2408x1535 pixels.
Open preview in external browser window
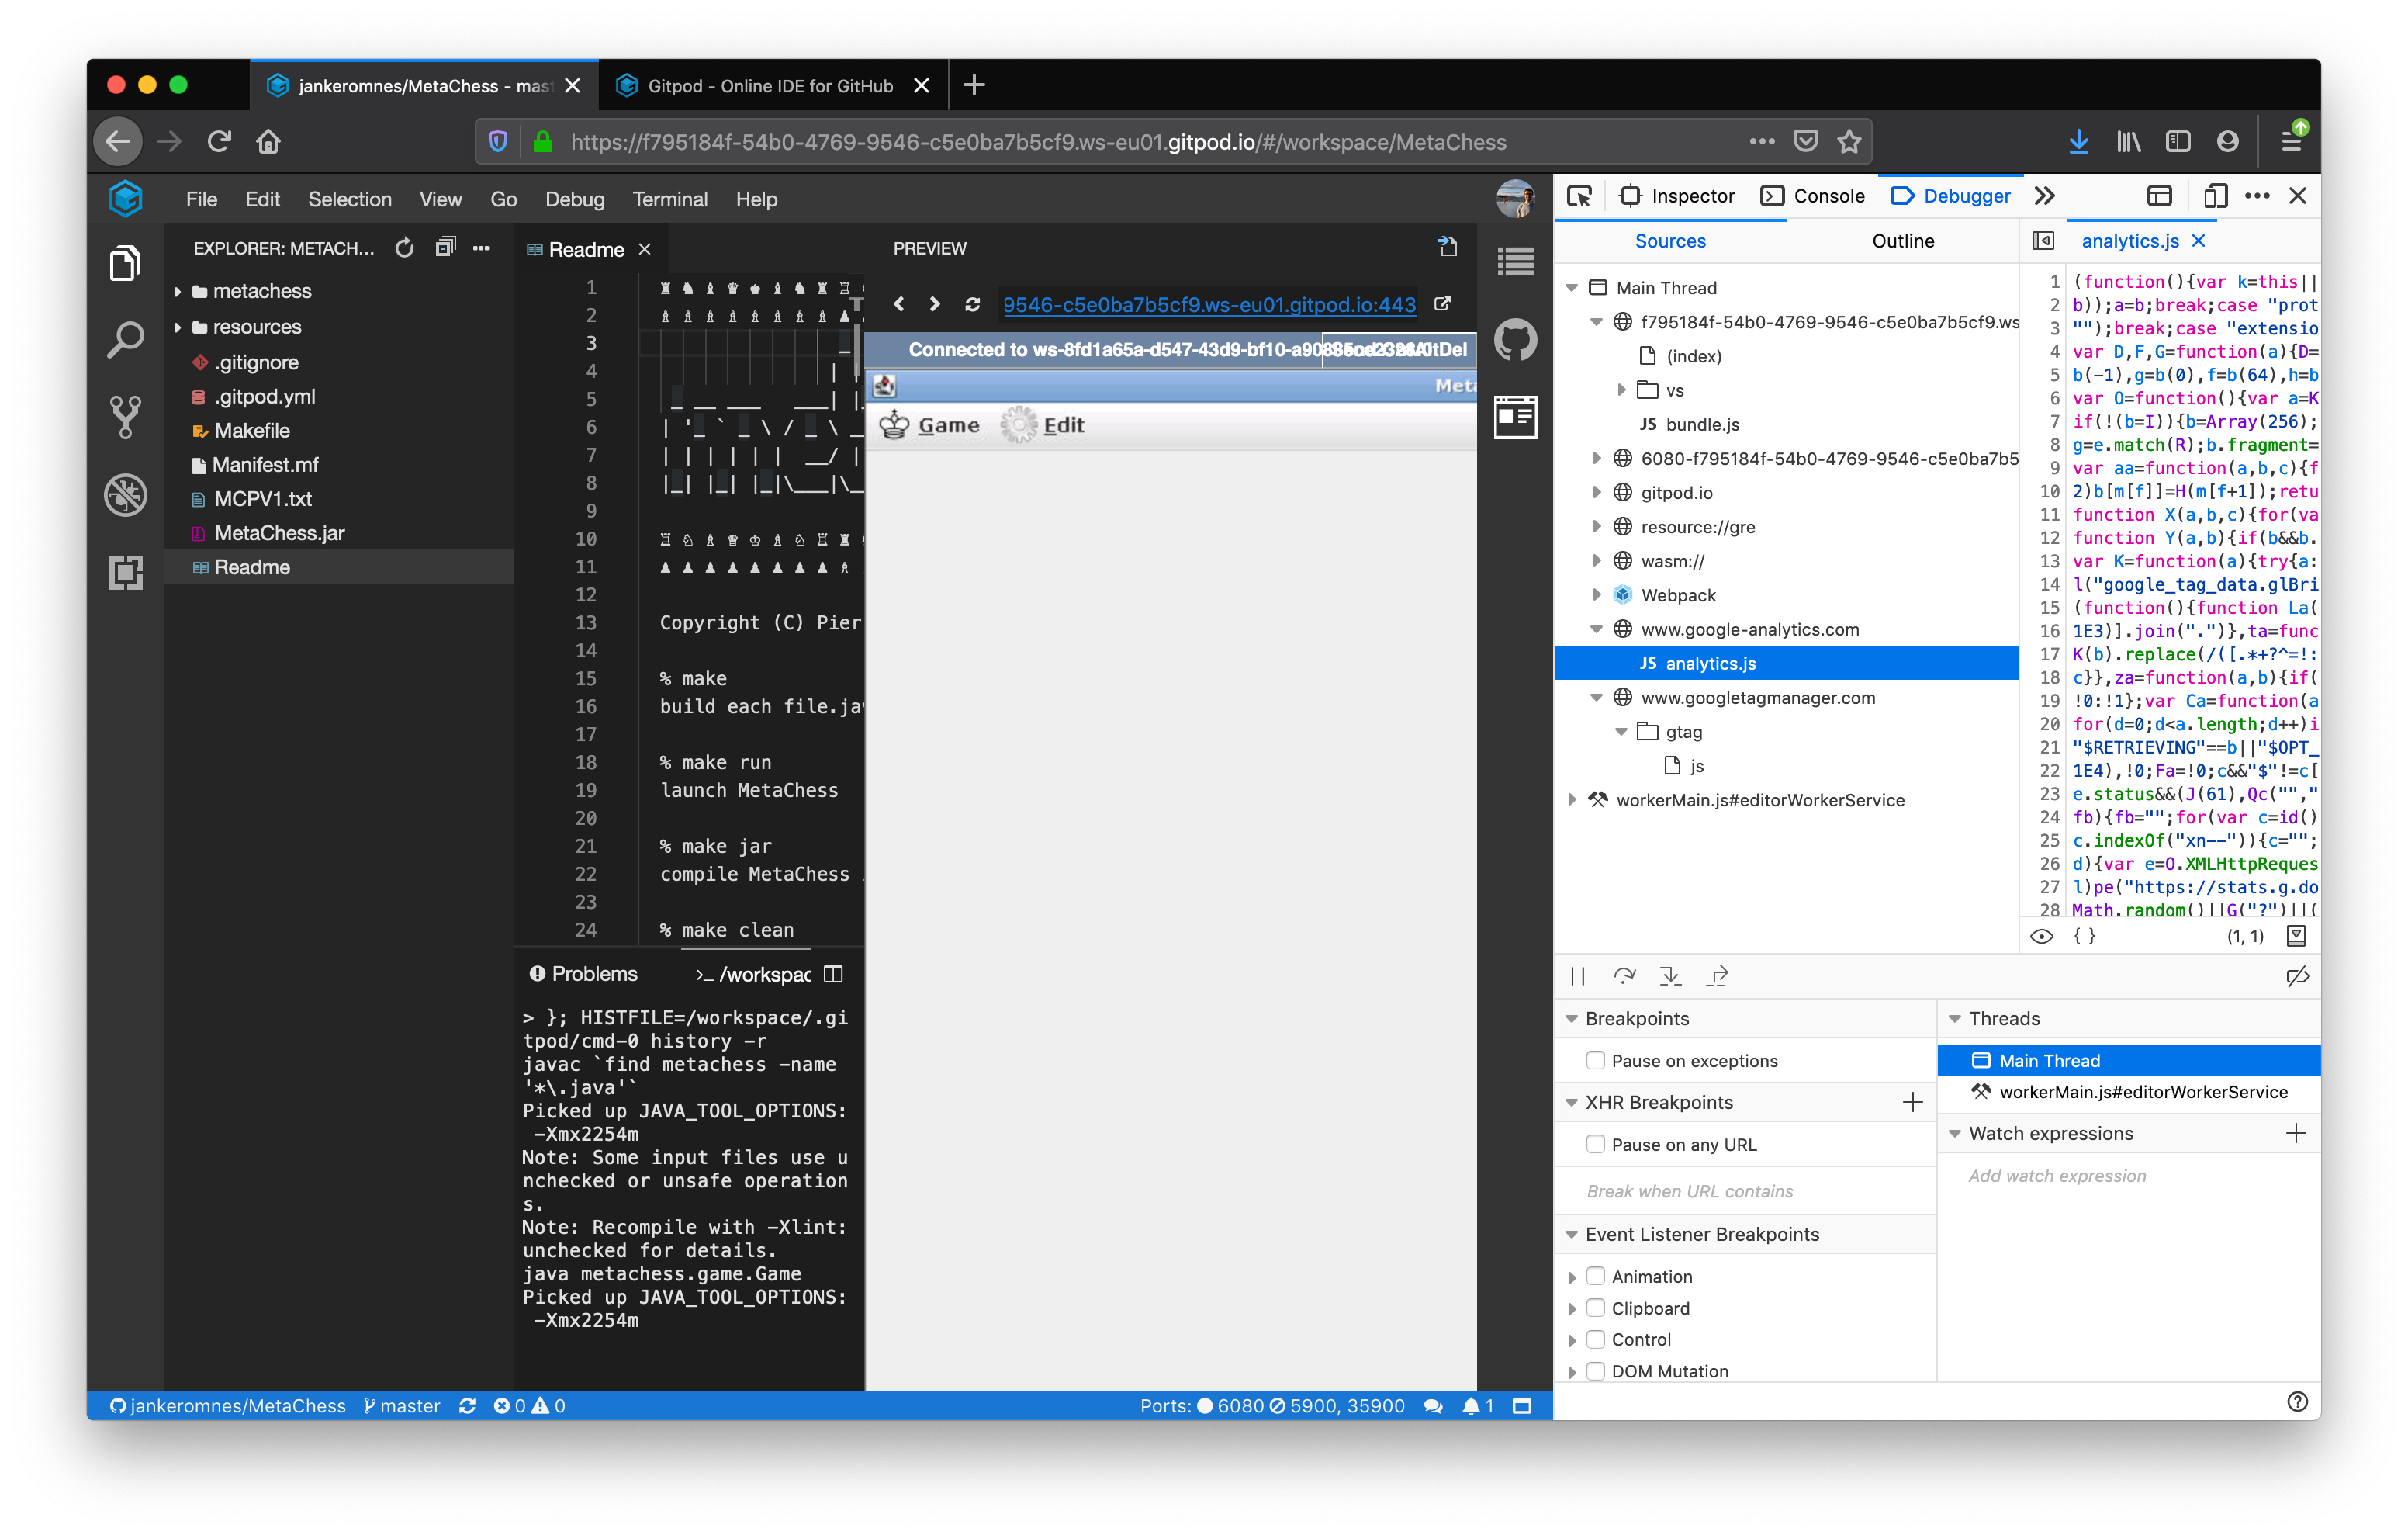point(1442,304)
